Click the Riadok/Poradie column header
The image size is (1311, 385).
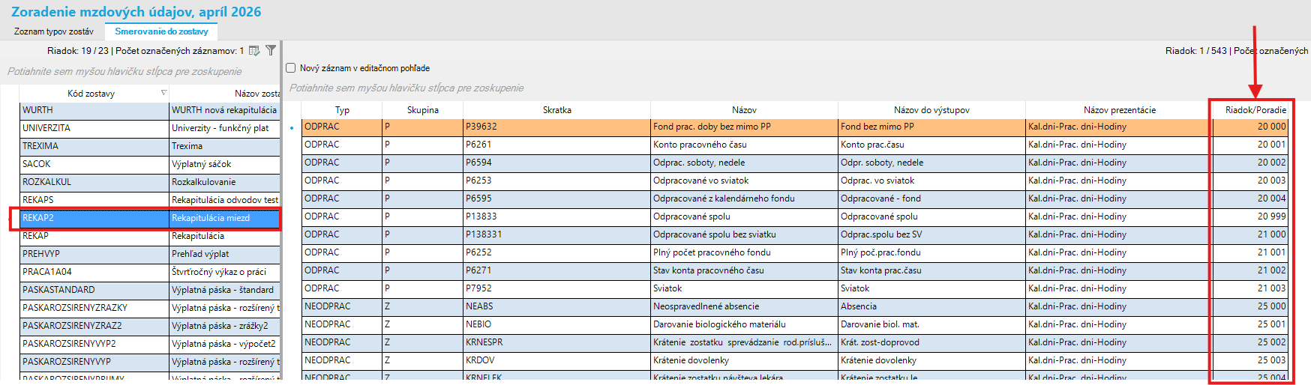tap(1251, 110)
